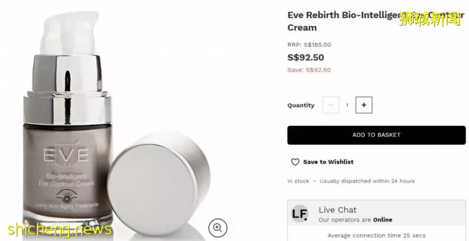
Task: Click the EVE logo on the bottle
Action: pyautogui.click(x=66, y=155)
